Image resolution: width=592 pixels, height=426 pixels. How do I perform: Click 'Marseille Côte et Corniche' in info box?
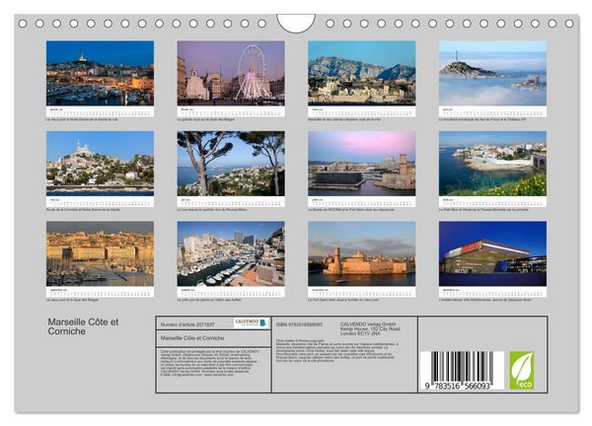(x=192, y=338)
